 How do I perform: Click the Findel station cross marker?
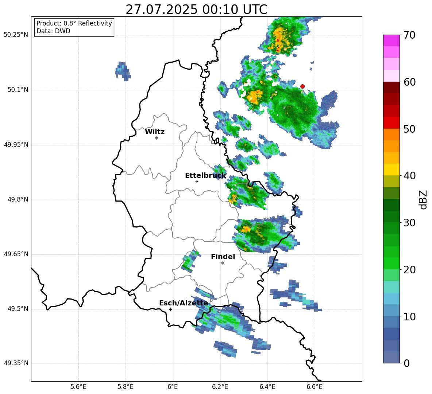click(x=223, y=263)
